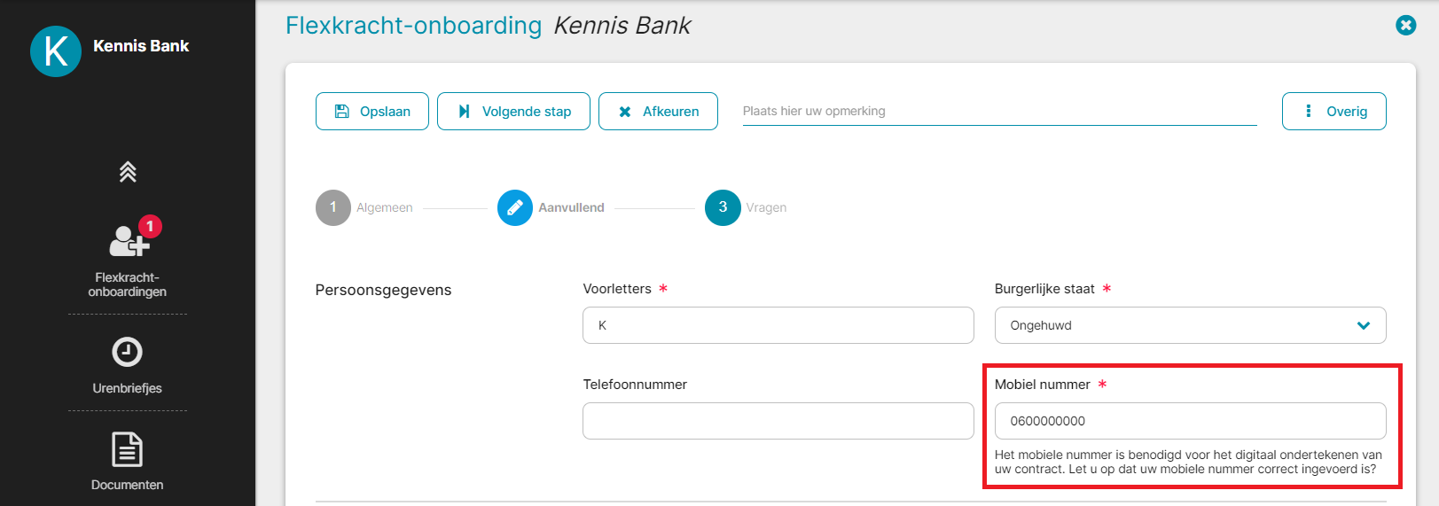Click the opmerking remark text field
Screen dimensions: 1439x506
(1000, 112)
